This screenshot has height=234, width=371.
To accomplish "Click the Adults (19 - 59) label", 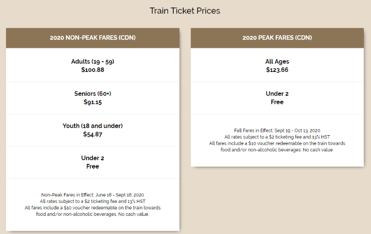I will (93, 61).
